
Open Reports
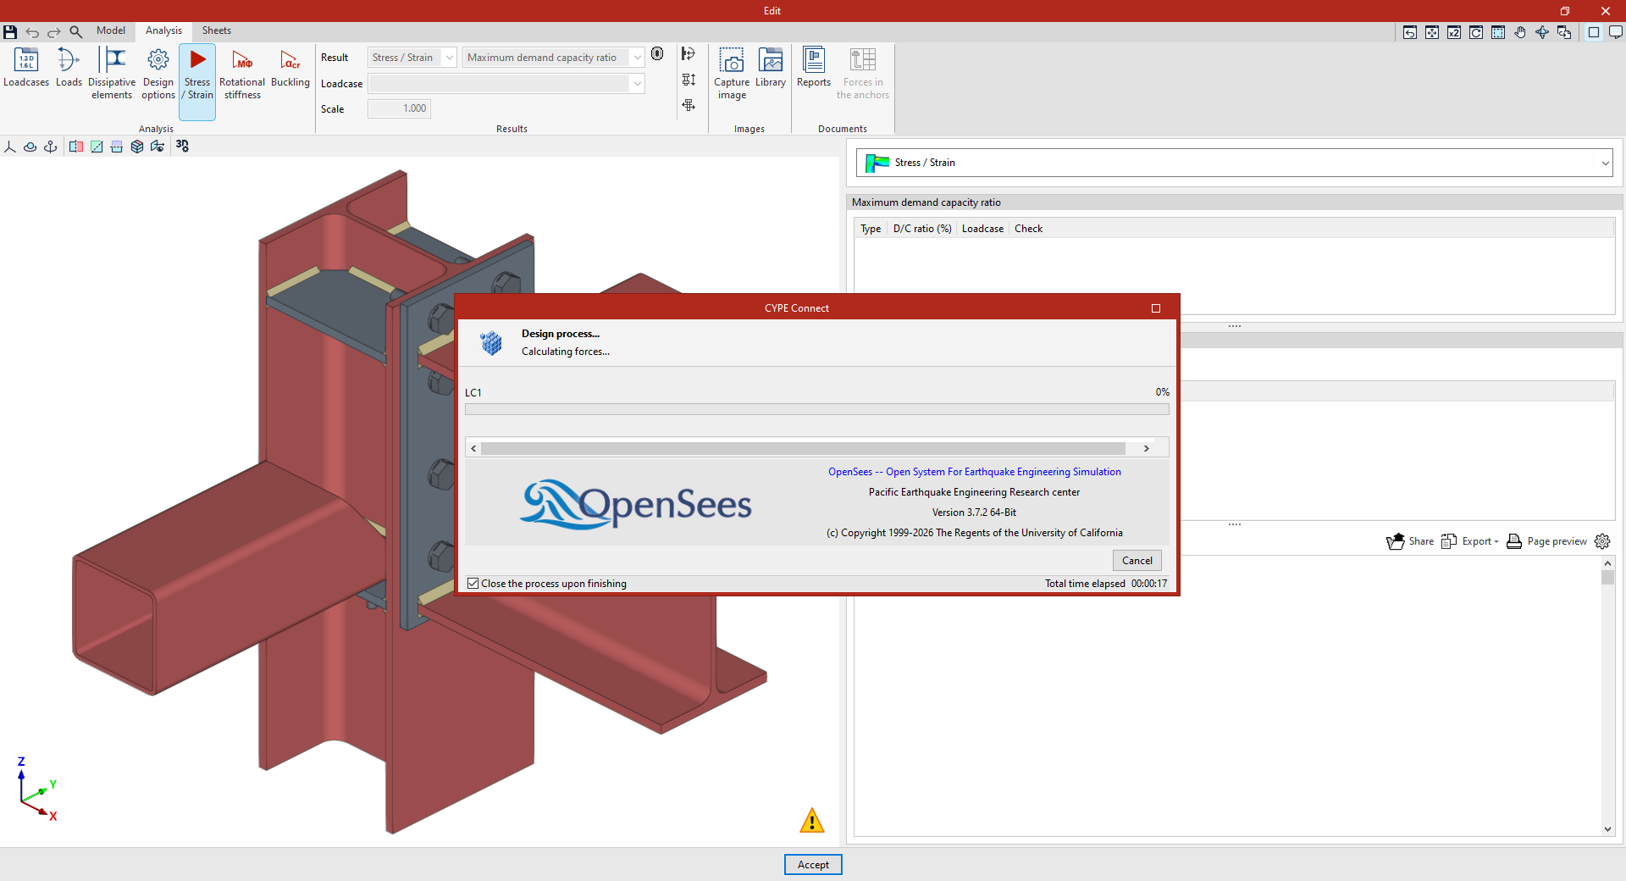pos(814,68)
